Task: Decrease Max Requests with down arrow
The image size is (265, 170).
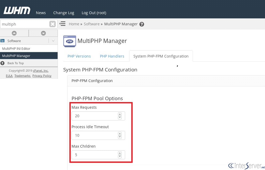Action: point(120,118)
